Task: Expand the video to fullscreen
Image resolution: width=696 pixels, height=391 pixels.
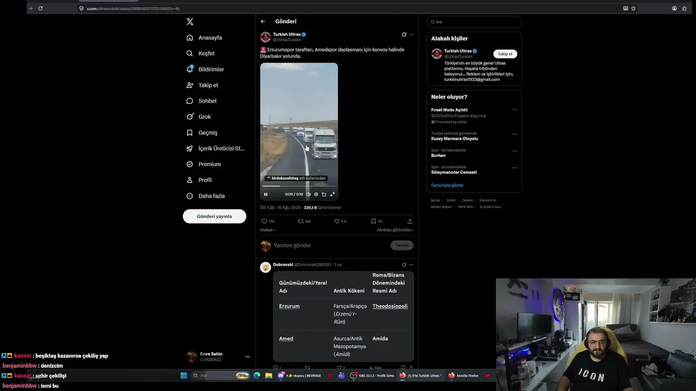Action: [x=332, y=194]
